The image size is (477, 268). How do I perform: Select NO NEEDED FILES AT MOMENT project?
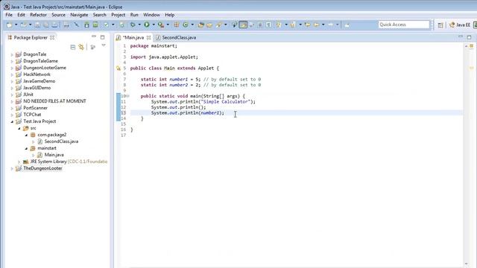click(54, 101)
